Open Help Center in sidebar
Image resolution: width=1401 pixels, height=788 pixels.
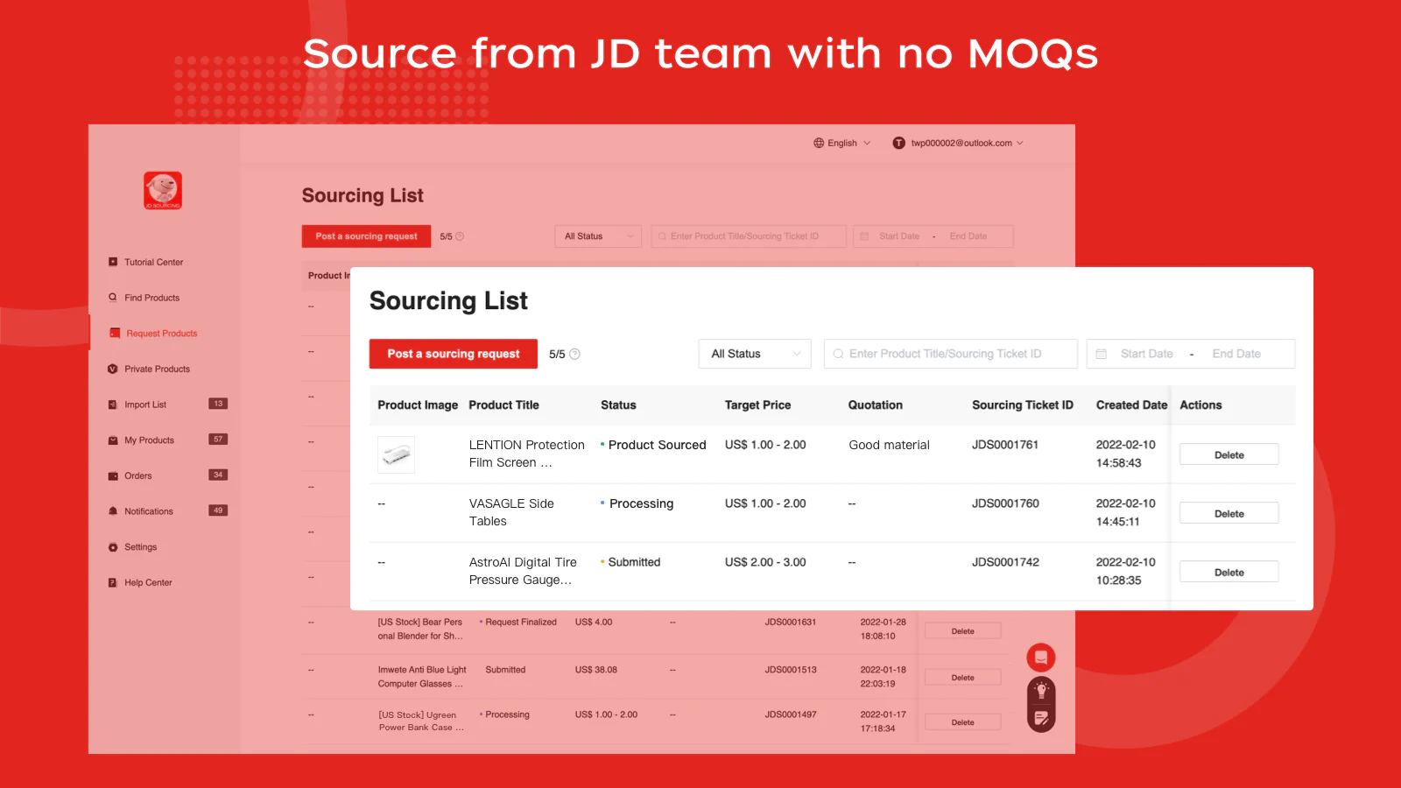(148, 582)
